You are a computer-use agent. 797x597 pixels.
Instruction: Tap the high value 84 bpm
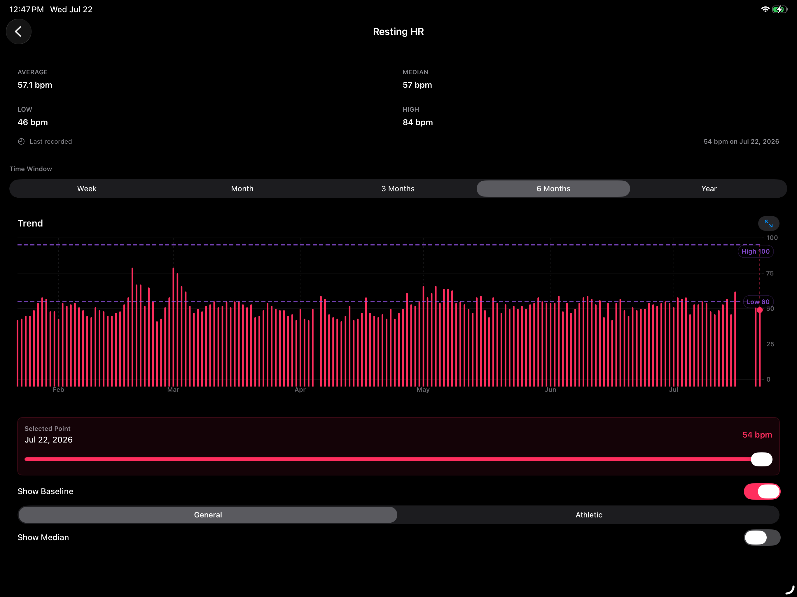tap(417, 122)
